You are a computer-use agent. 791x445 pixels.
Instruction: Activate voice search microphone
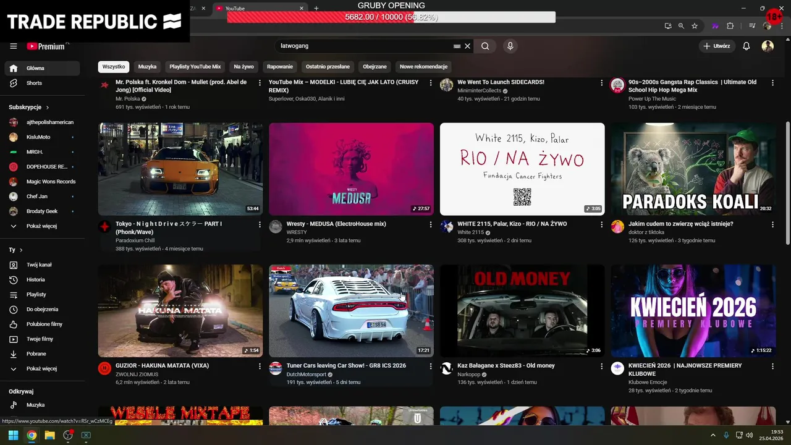[x=510, y=46]
